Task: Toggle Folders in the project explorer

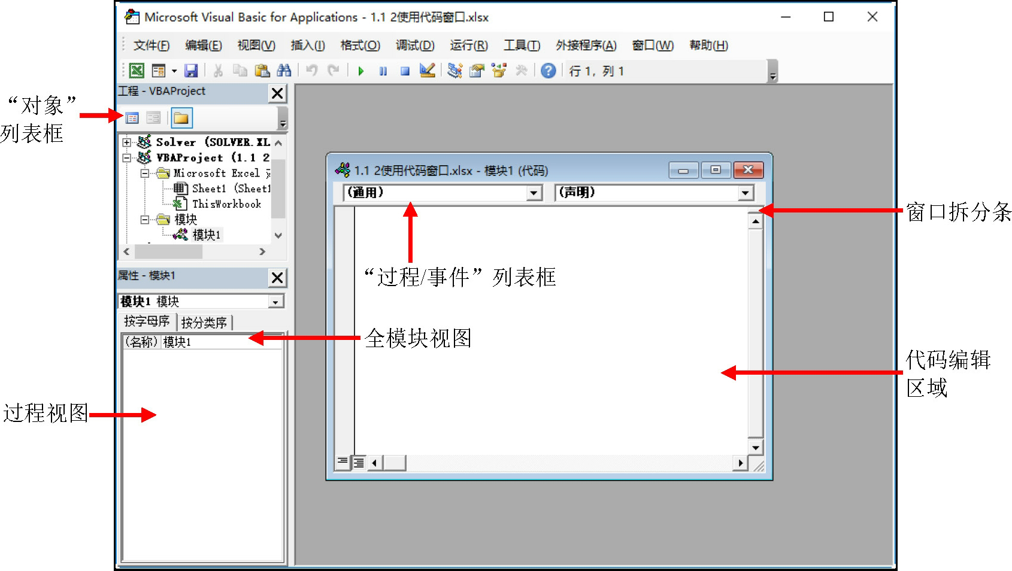Action: (x=181, y=118)
